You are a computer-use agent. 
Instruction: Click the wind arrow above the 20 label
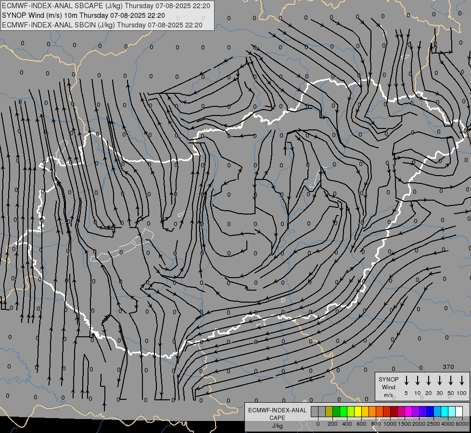point(428,381)
